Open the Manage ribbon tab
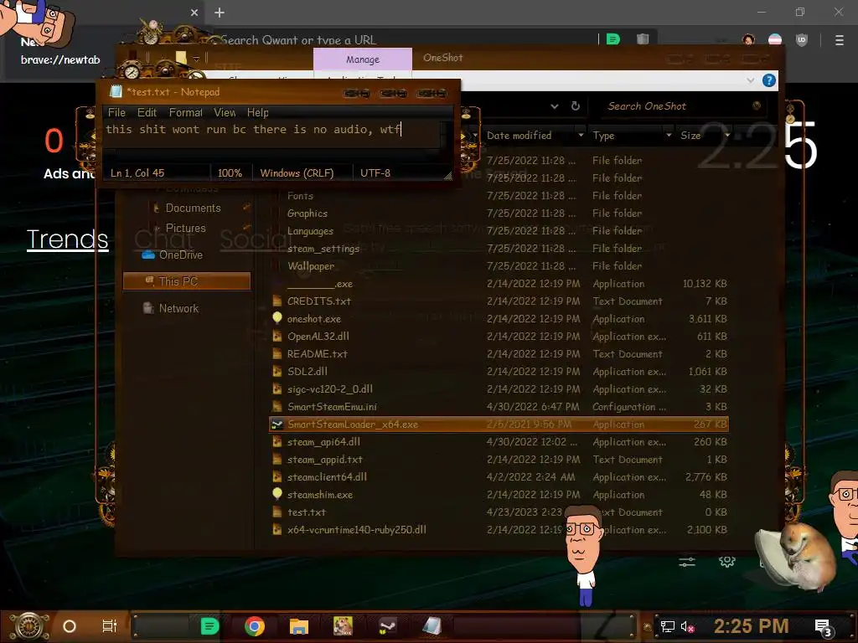858x643 pixels. (x=362, y=59)
